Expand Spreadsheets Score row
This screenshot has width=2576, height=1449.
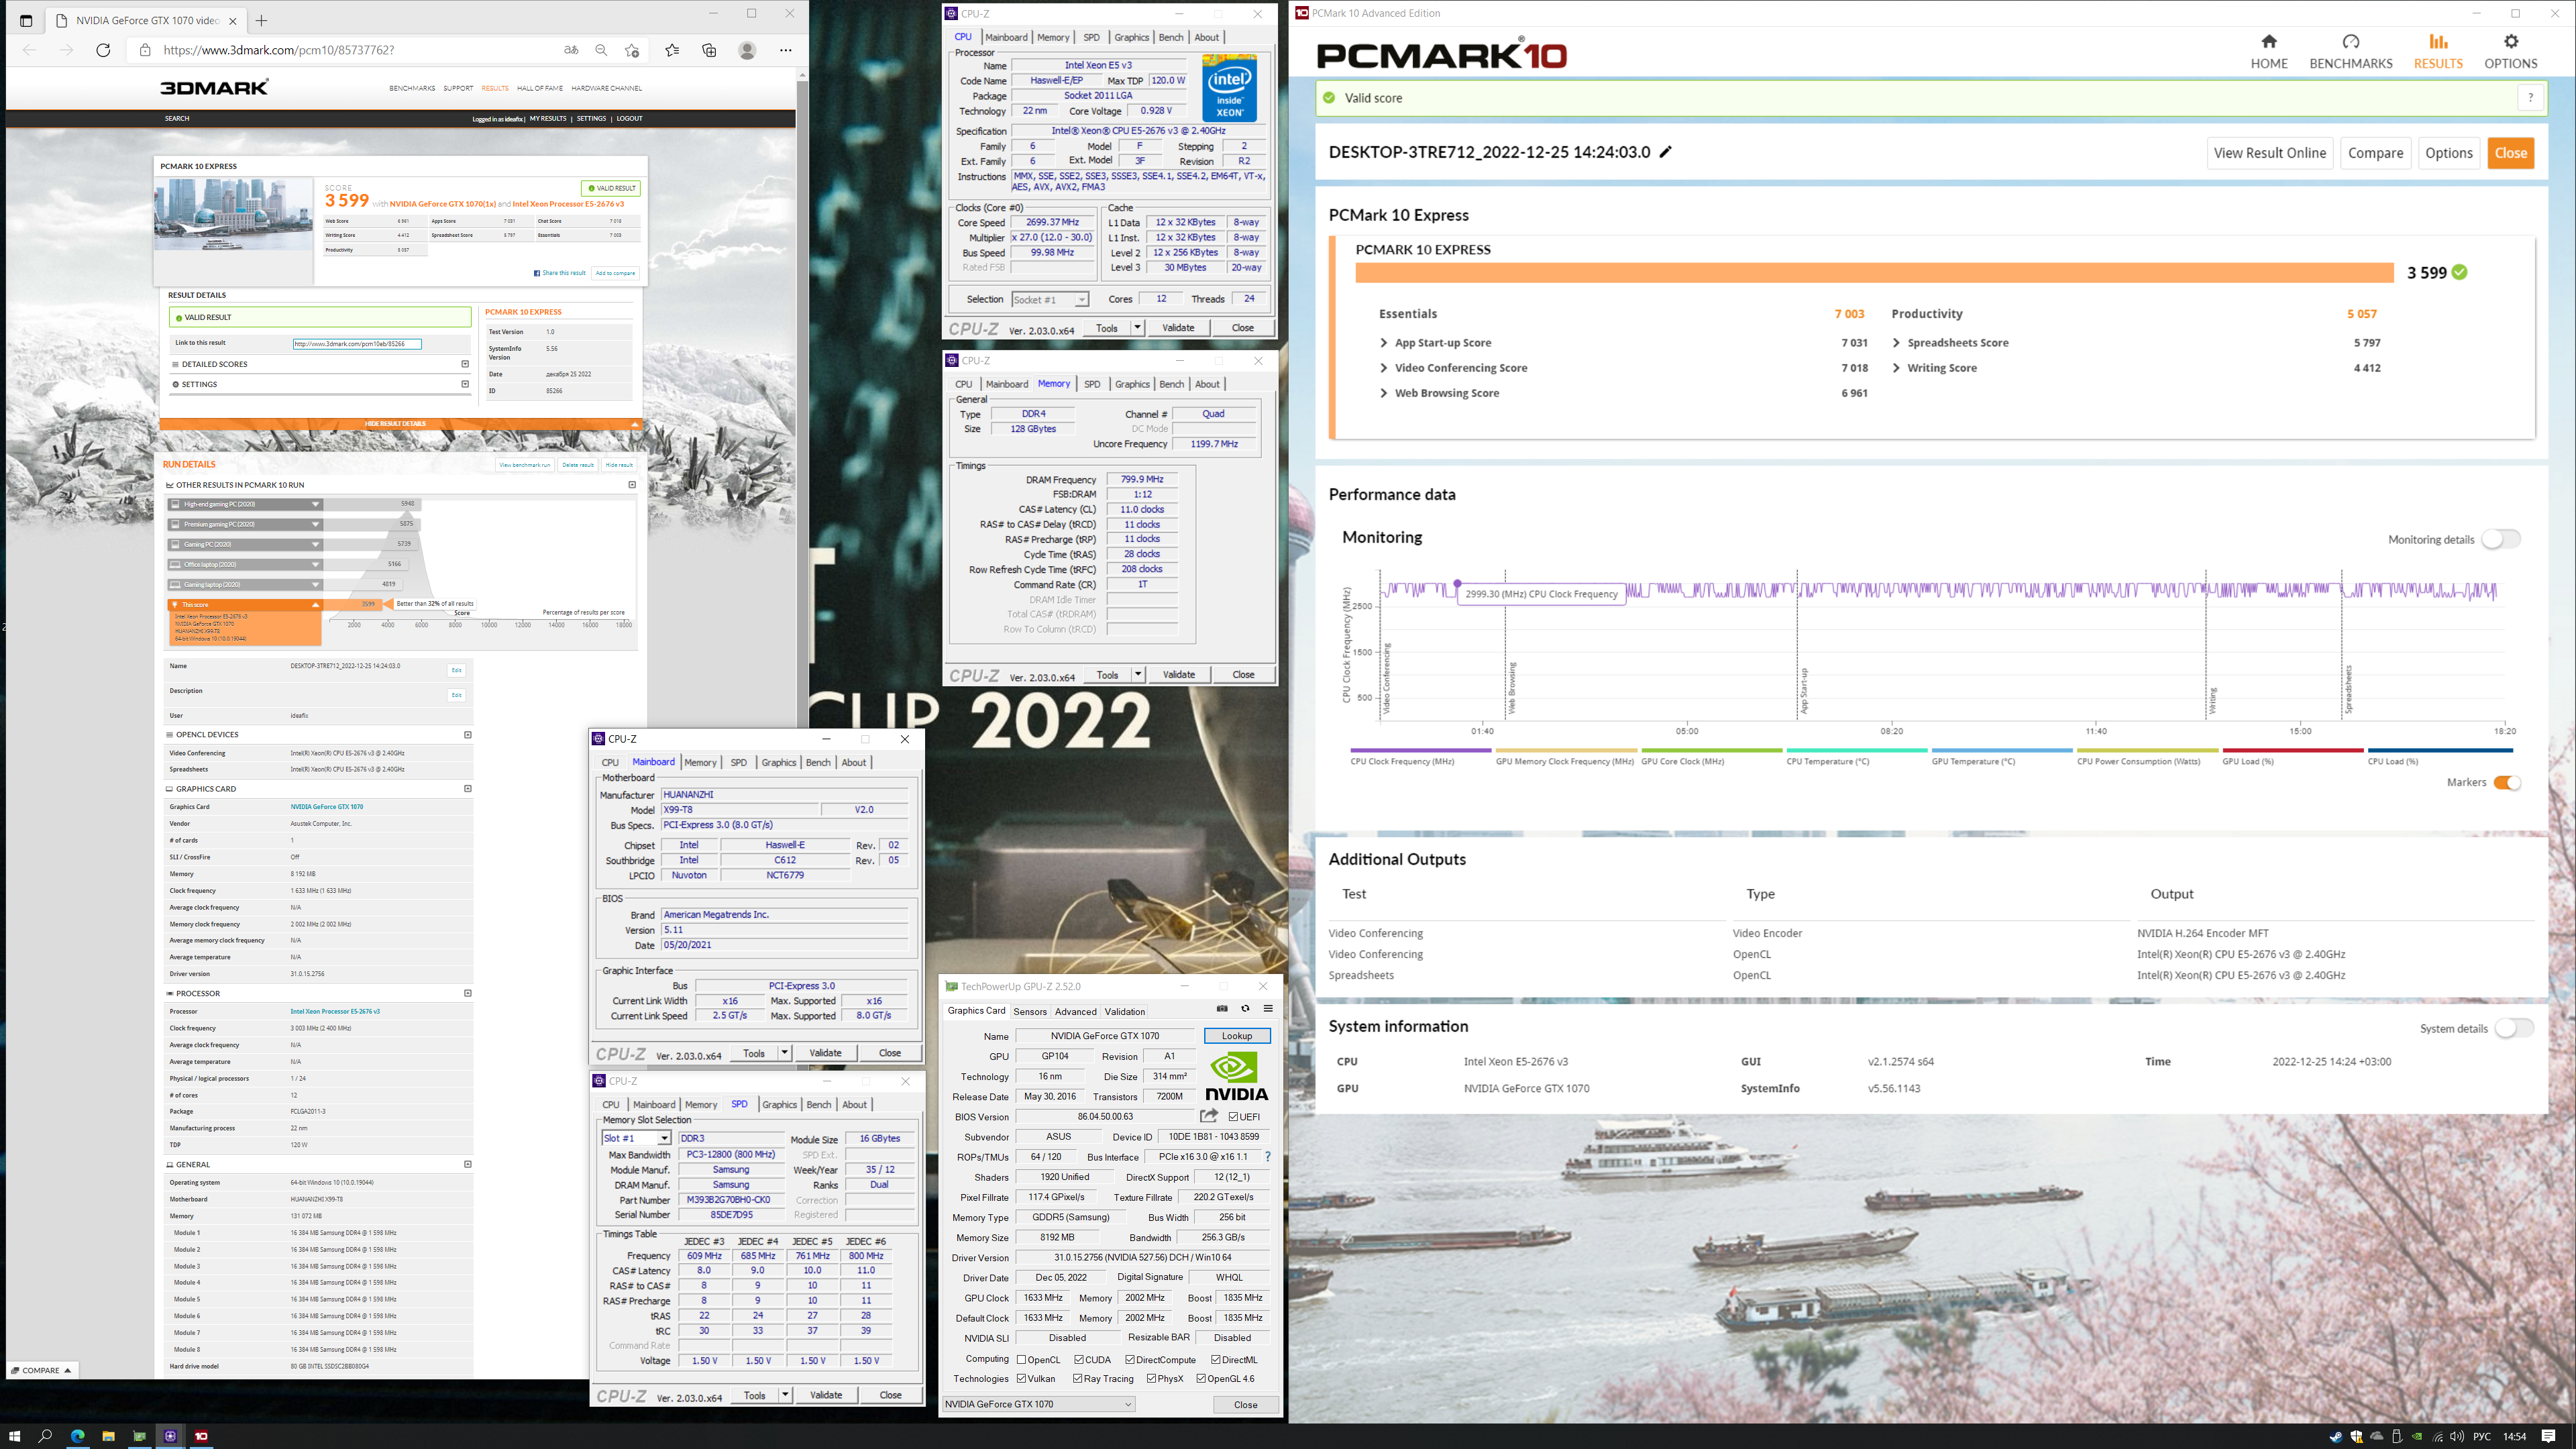click(1896, 343)
